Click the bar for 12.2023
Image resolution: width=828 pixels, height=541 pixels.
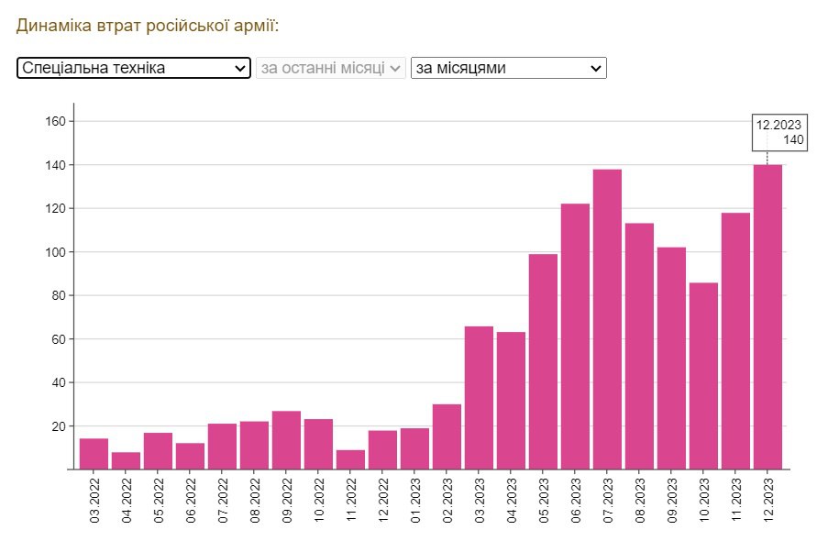[x=767, y=316]
